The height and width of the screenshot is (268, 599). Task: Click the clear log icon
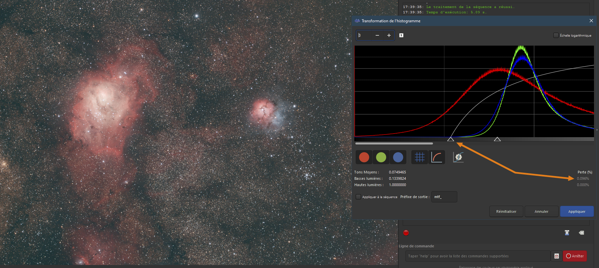[581, 233]
